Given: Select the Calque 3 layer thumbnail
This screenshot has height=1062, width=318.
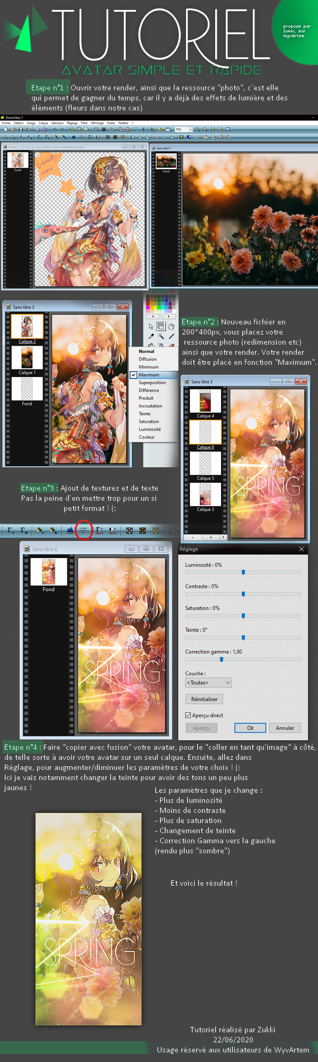Looking at the screenshot, I should tap(205, 494).
